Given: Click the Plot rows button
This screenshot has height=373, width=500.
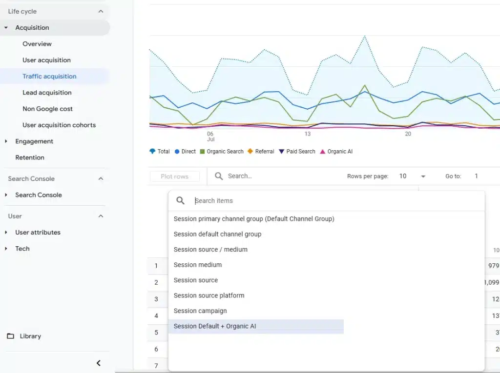Looking at the screenshot, I should [x=175, y=176].
